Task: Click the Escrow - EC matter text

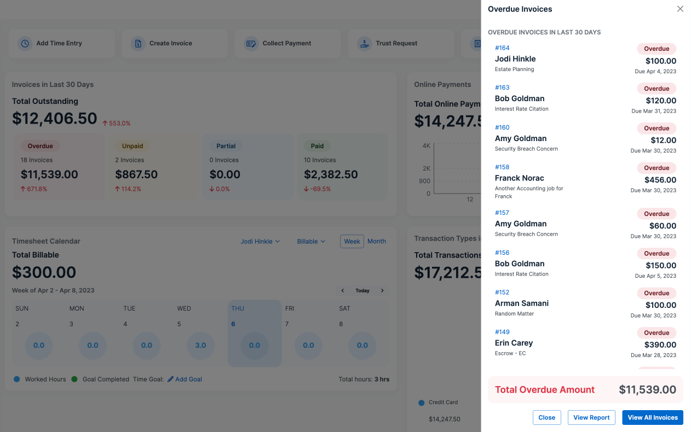Action: pos(510,354)
